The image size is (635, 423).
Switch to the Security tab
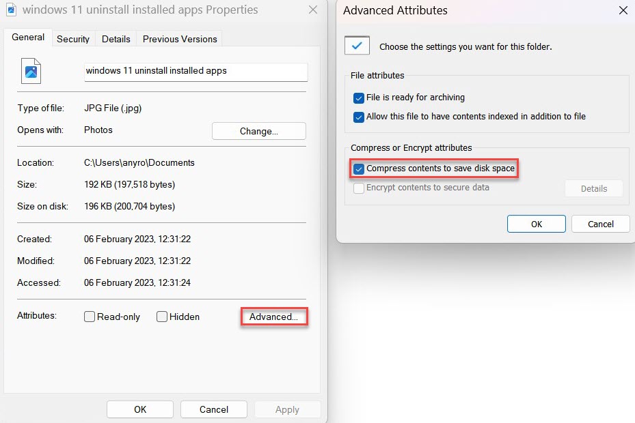click(73, 39)
